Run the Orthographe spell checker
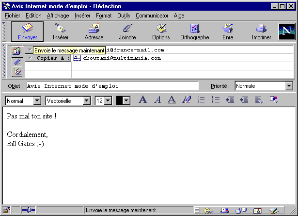298x216 pixels. [195, 32]
